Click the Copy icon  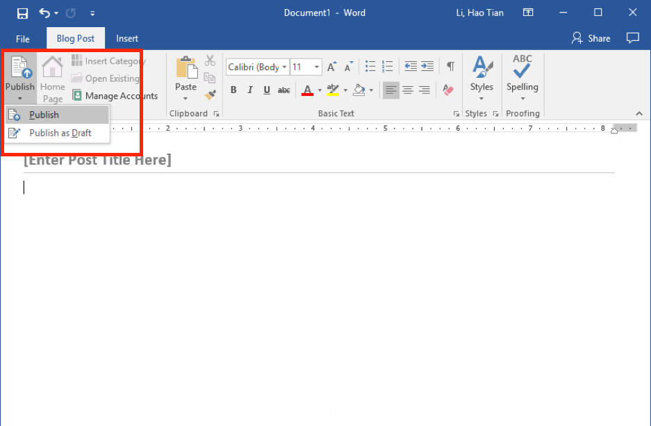click(210, 78)
